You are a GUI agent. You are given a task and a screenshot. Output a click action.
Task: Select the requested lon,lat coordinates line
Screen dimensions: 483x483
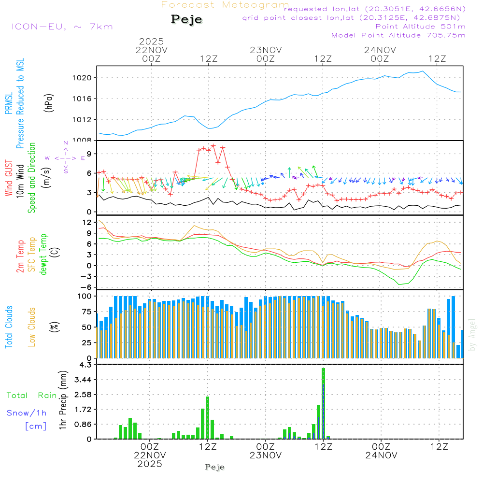tap(375, 9)
